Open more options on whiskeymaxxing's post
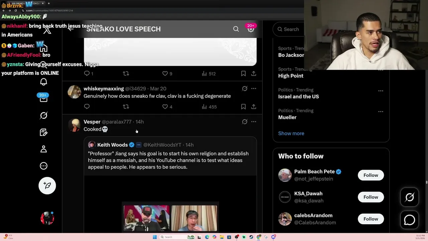 tap(254, 89)
